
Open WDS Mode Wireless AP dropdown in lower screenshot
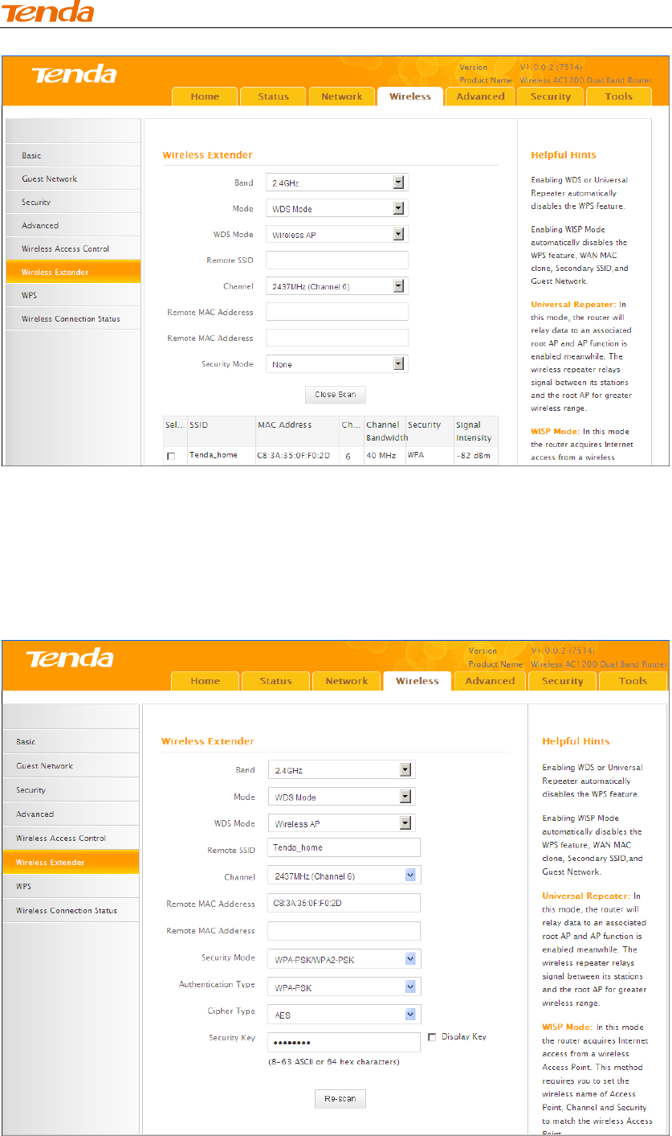click(x=341, y=823)
